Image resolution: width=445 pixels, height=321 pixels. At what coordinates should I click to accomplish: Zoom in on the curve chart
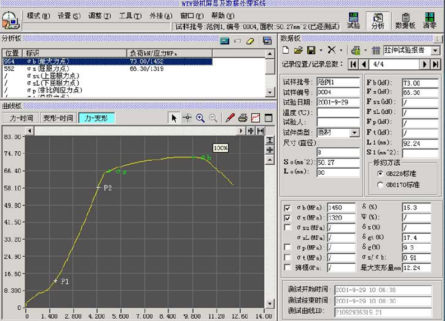pos(200,118)
